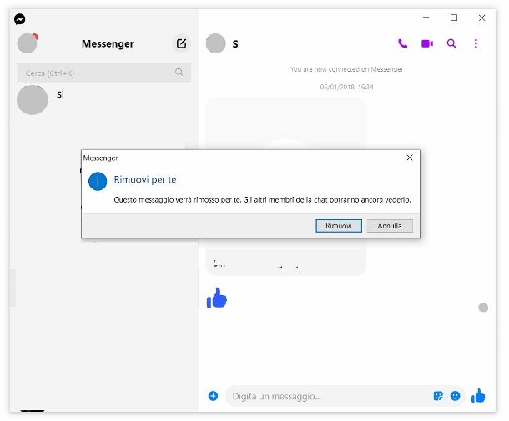
Task: Maximize the Messenger window
Action: coord(454,18)
